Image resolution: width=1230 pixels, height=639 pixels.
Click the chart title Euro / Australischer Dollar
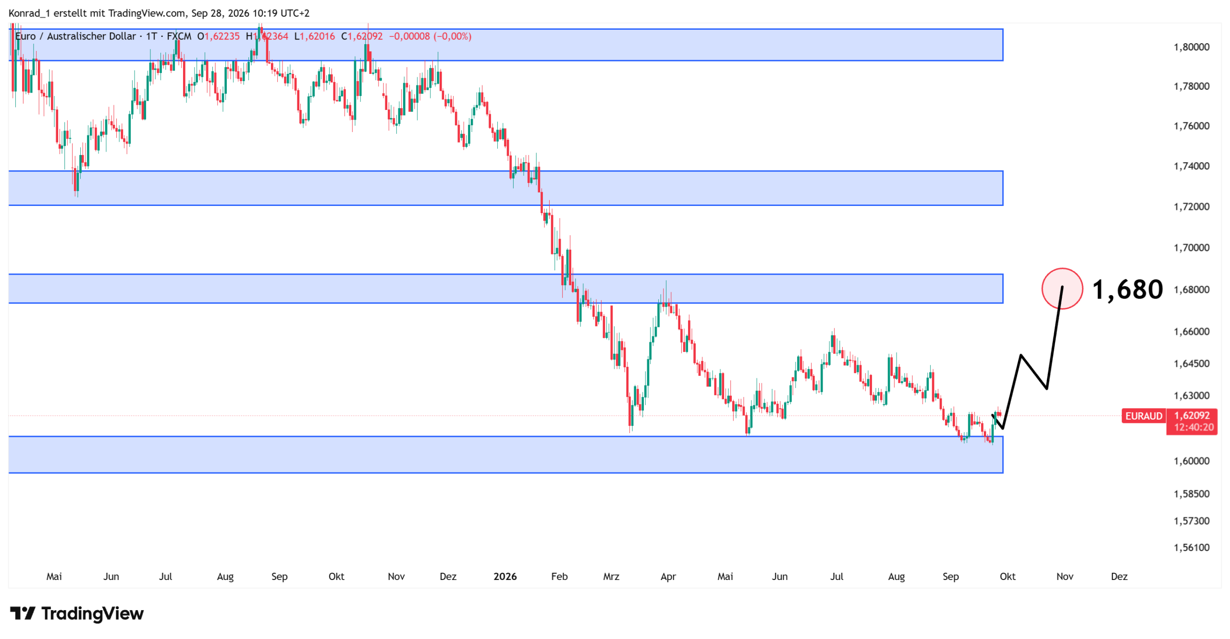[75, 36]
